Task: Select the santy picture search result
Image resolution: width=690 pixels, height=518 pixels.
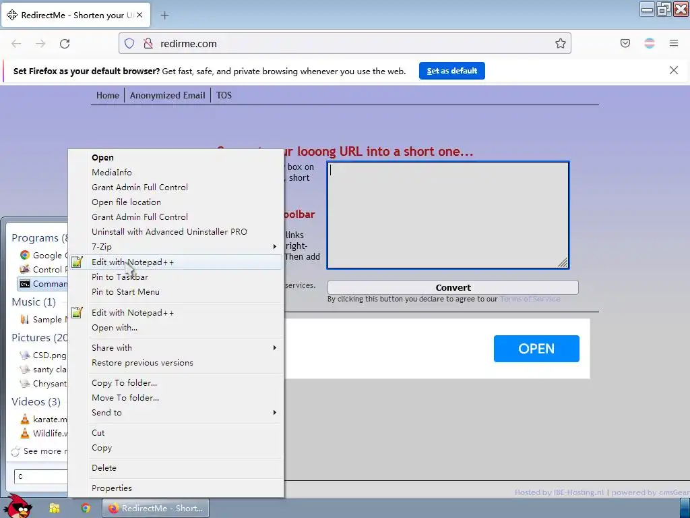Action: point(44,370)
